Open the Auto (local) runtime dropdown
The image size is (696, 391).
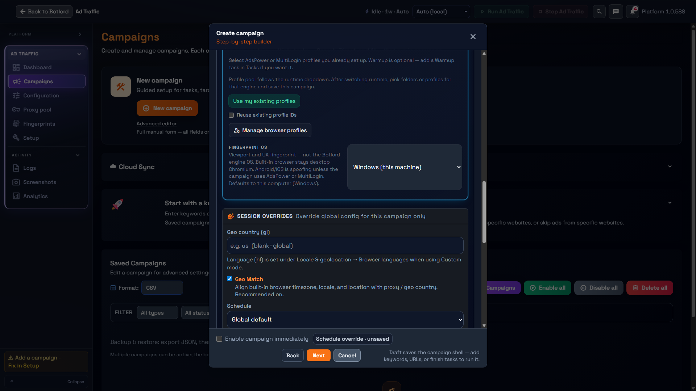pos(441,12)
